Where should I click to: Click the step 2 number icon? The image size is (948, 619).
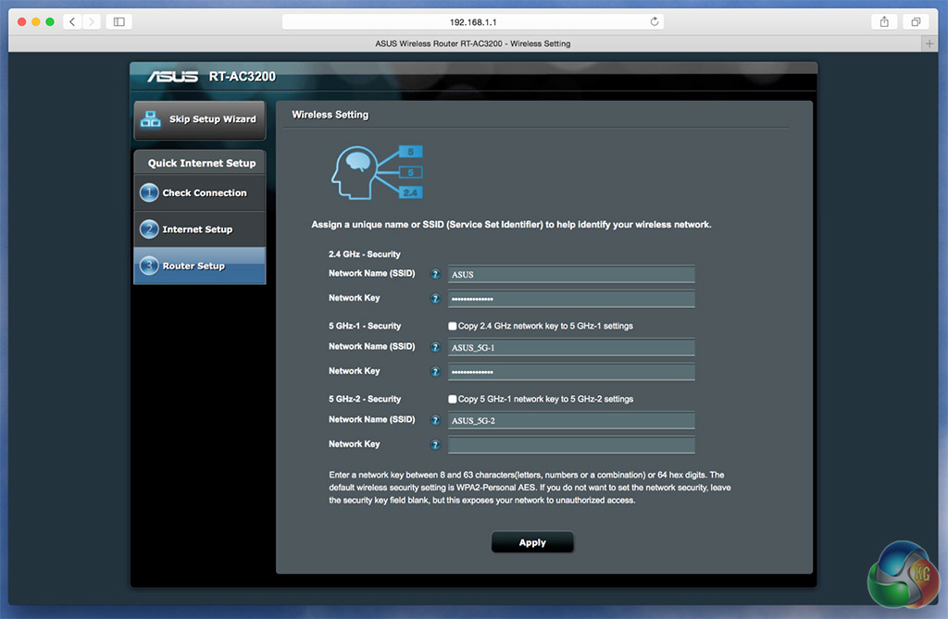coord(149,229)
